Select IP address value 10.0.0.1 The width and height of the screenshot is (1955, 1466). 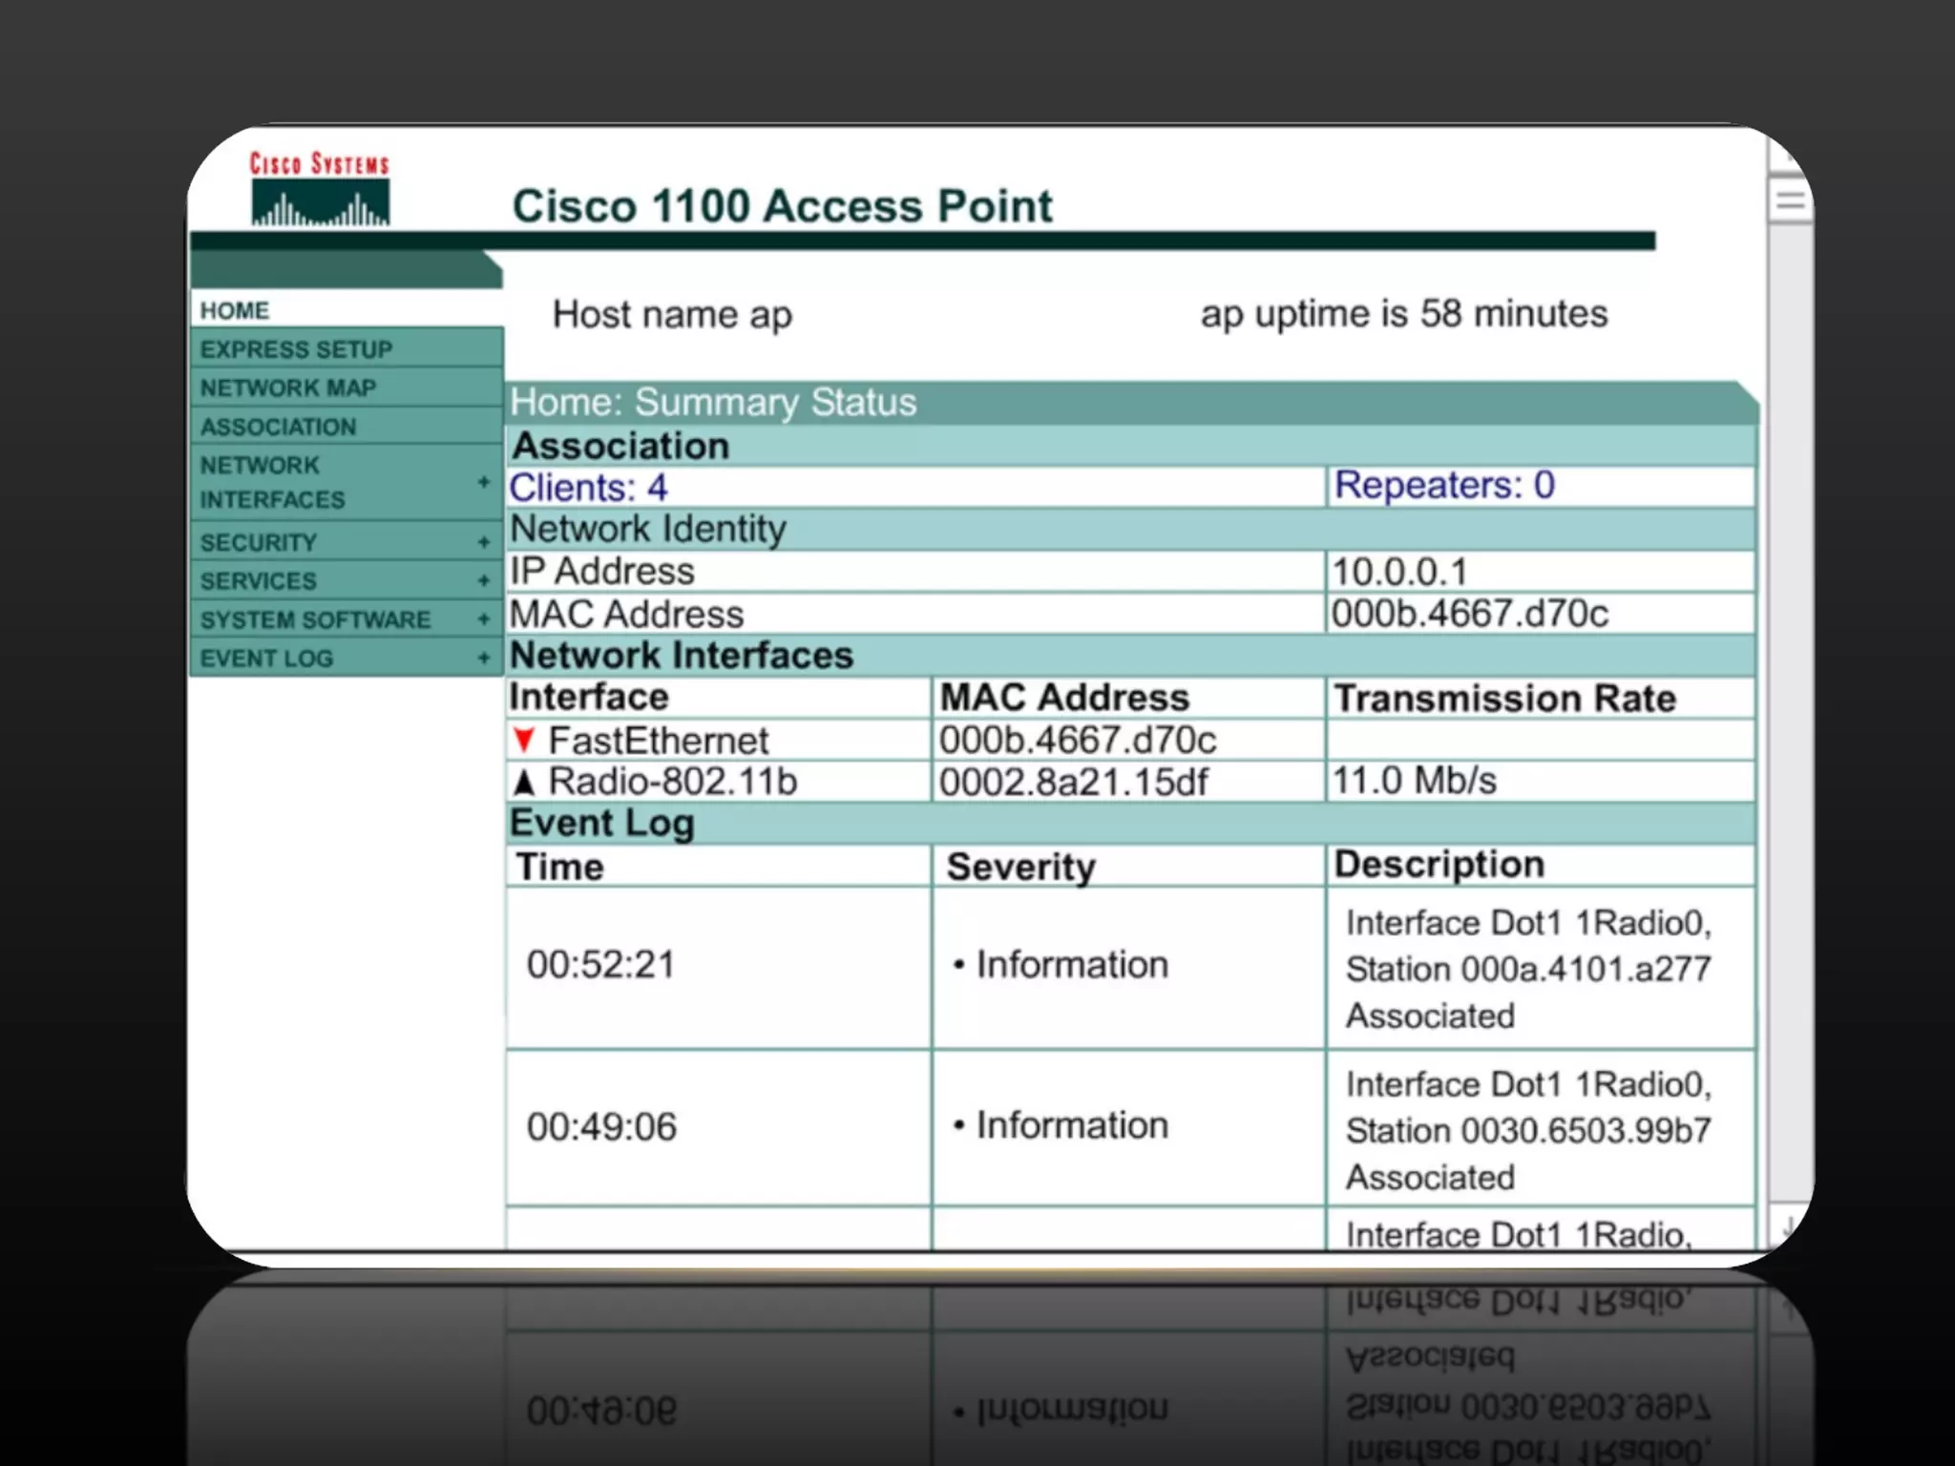pyautogui.click(x=1399, y=572)
